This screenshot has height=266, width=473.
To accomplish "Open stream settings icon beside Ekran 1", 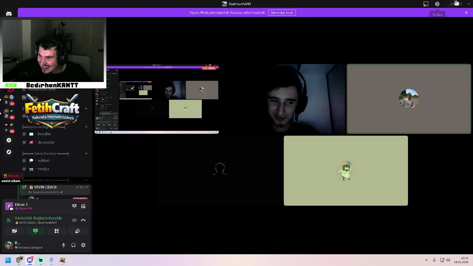I will coord(83,206).
